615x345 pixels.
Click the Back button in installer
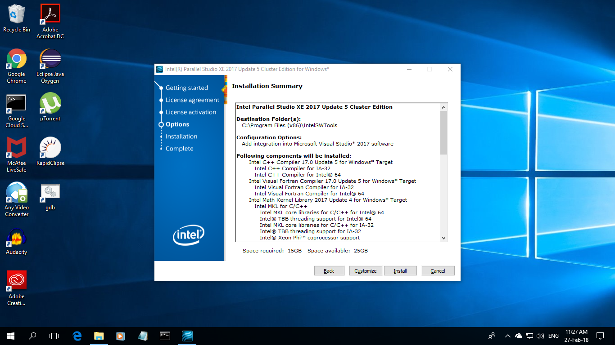click(329, 271)
